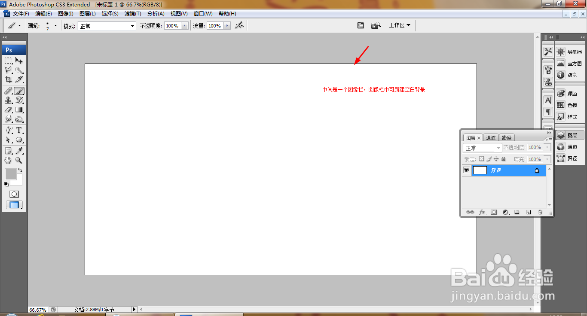Image resolution: width=587 pixels, height=316 pixels.
Task: Select the Dodge tool
Action: click(19, 119)
